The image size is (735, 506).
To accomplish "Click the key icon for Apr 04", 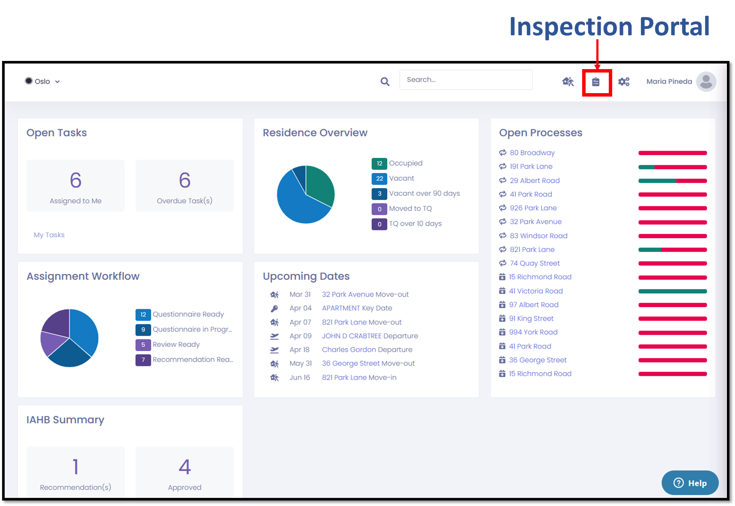I will tap(274, 308).
